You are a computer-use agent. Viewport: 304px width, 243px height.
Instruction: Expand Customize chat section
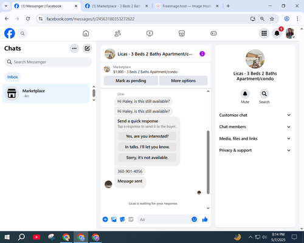coord(255,115)
